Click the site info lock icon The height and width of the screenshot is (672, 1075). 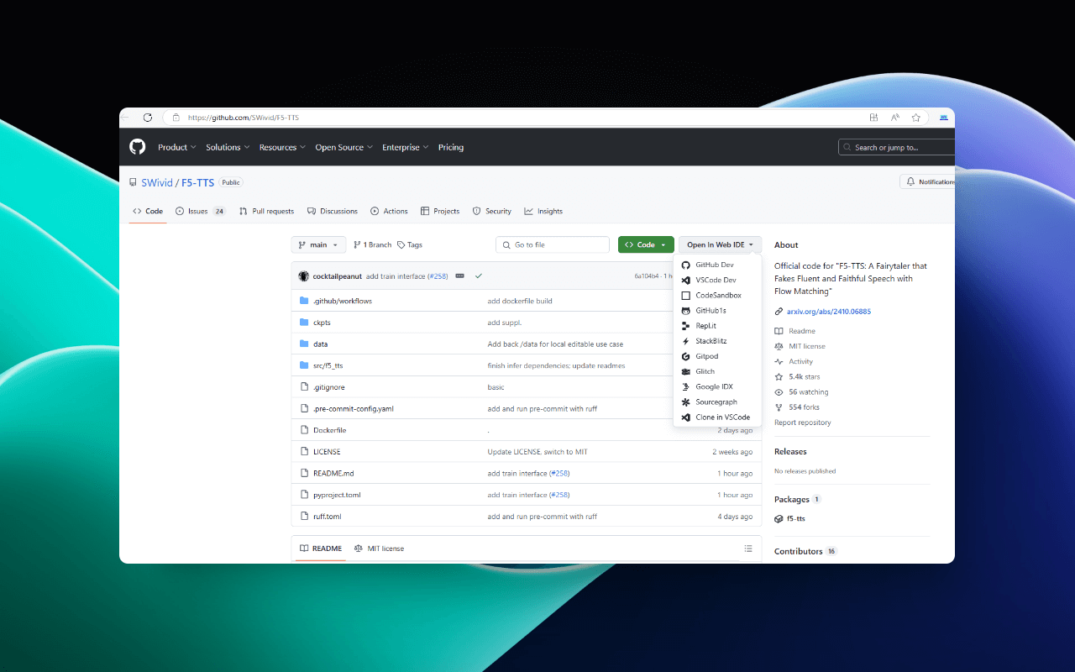point(176,118)
